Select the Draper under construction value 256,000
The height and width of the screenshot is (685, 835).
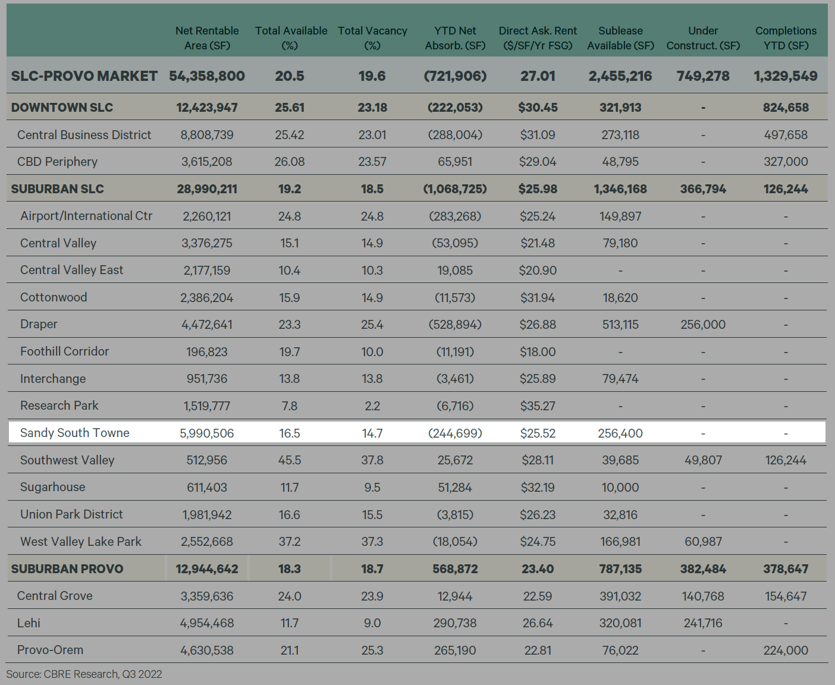(703, 325)
